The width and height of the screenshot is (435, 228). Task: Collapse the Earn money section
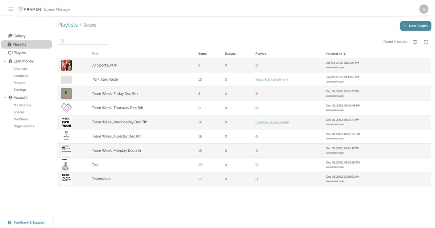click(x=4, y=61)
